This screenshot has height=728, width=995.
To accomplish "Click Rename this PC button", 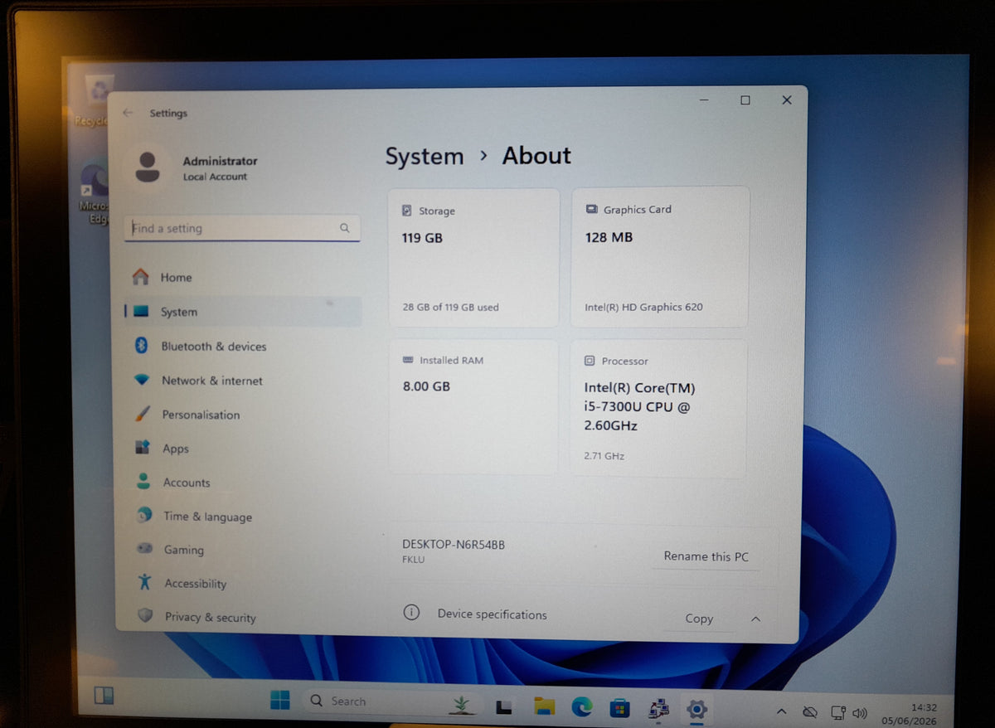I will (706, 556).
